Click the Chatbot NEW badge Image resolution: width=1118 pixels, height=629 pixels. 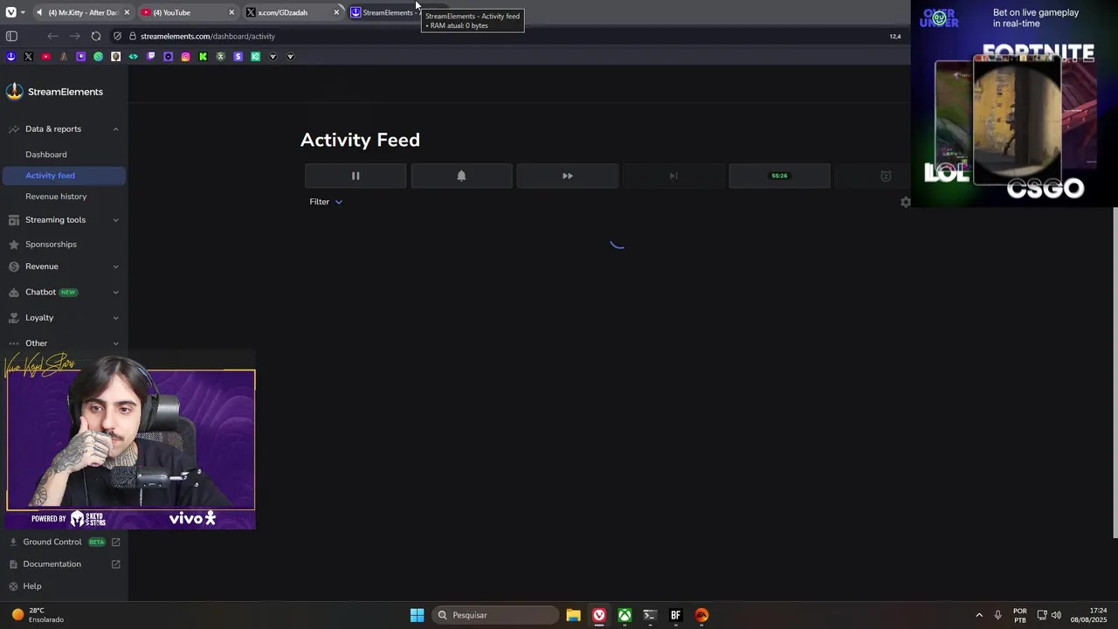(x=68, y=292)
